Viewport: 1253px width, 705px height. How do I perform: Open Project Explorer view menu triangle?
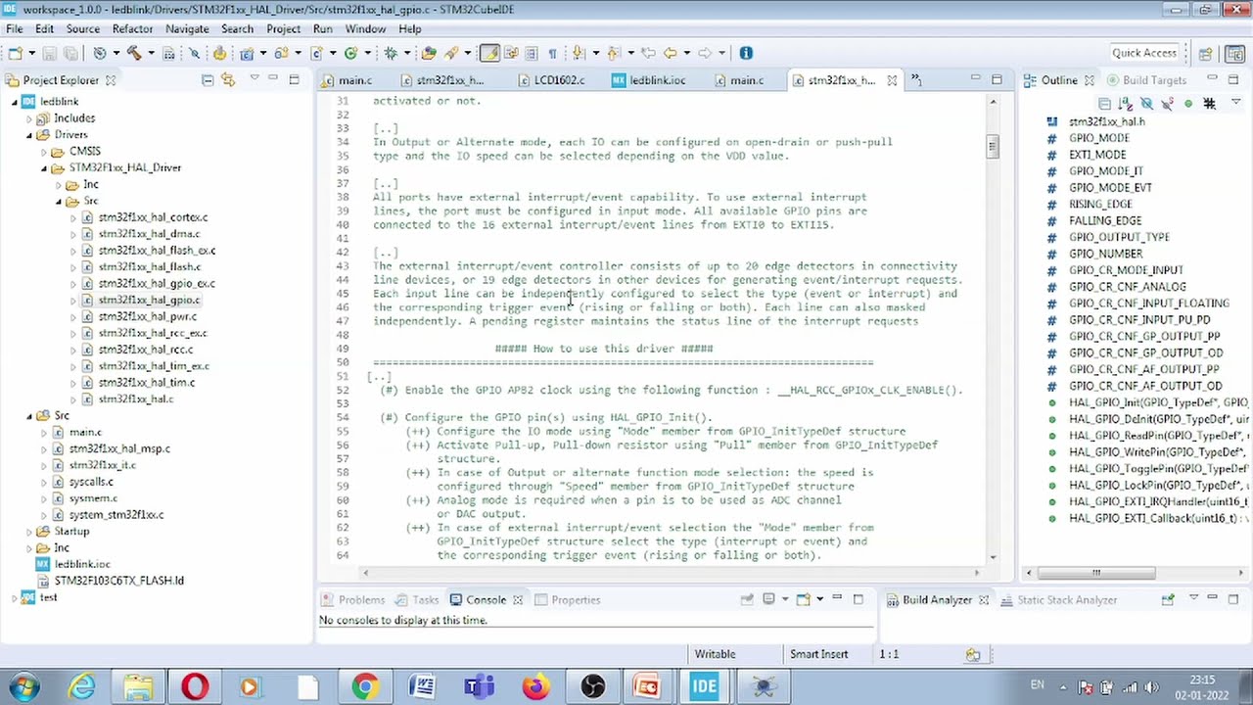click(x=255, y=79)
